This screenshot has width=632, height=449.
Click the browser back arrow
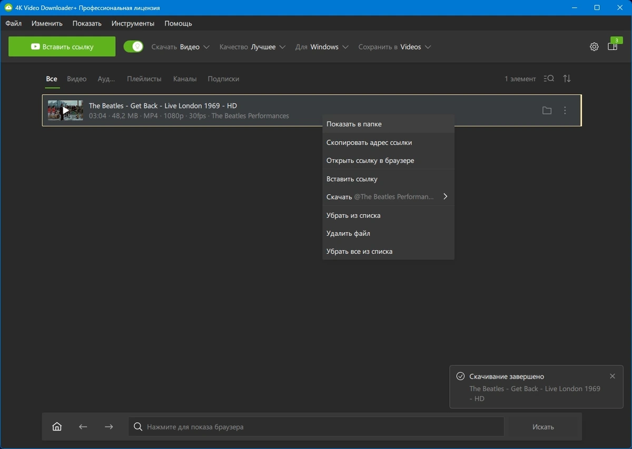(83, 427)
